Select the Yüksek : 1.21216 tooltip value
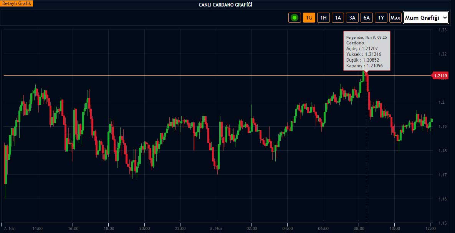Image resolution: width=455 pixels, height=233 pixels. pyautogui.click(x=363, y=54)
